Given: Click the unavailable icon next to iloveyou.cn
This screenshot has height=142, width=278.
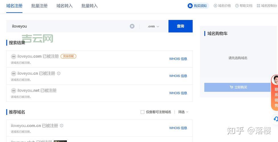Looking at the screenshot, I should (13, 74).
